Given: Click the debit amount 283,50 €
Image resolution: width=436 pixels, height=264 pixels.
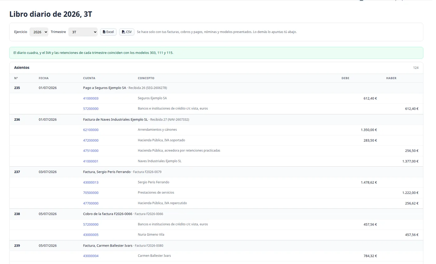Looking at the screenshot, I should 370,140.
